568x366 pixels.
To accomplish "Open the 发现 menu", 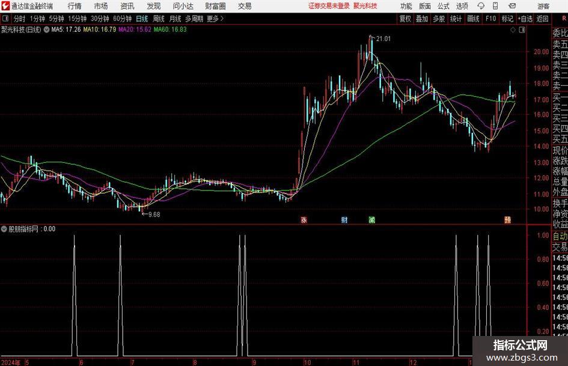I will 154,6.
